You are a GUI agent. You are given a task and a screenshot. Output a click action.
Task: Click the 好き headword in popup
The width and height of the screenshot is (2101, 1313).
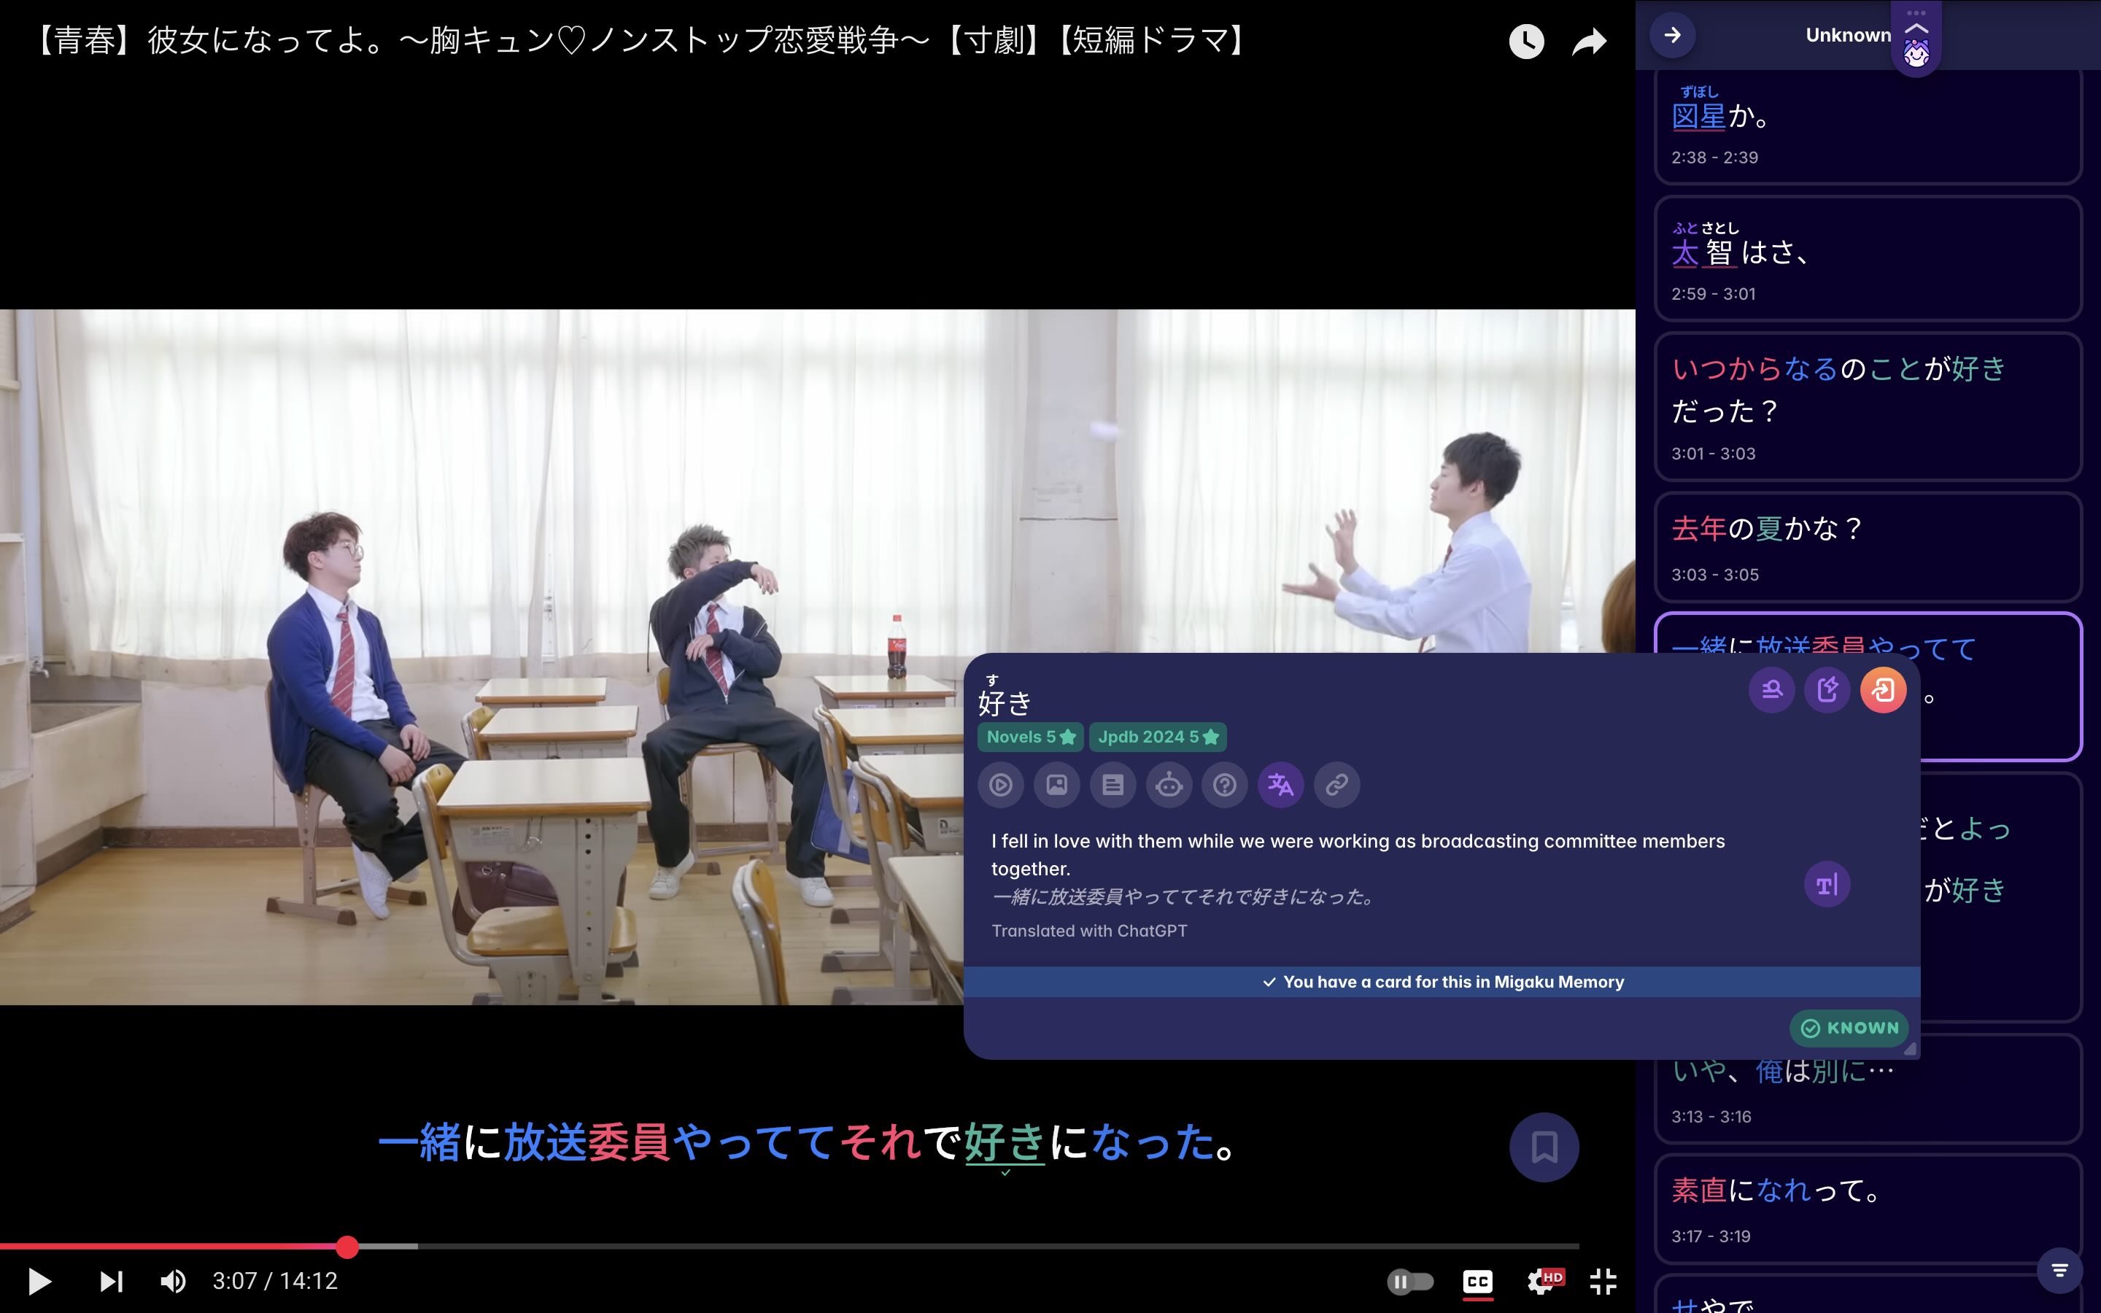pos(1005,702)
